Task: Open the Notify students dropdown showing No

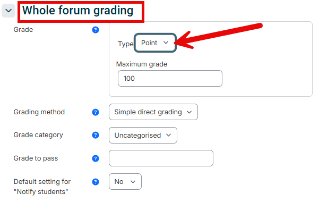Action: pyautogui.click(x=125, y=182)
